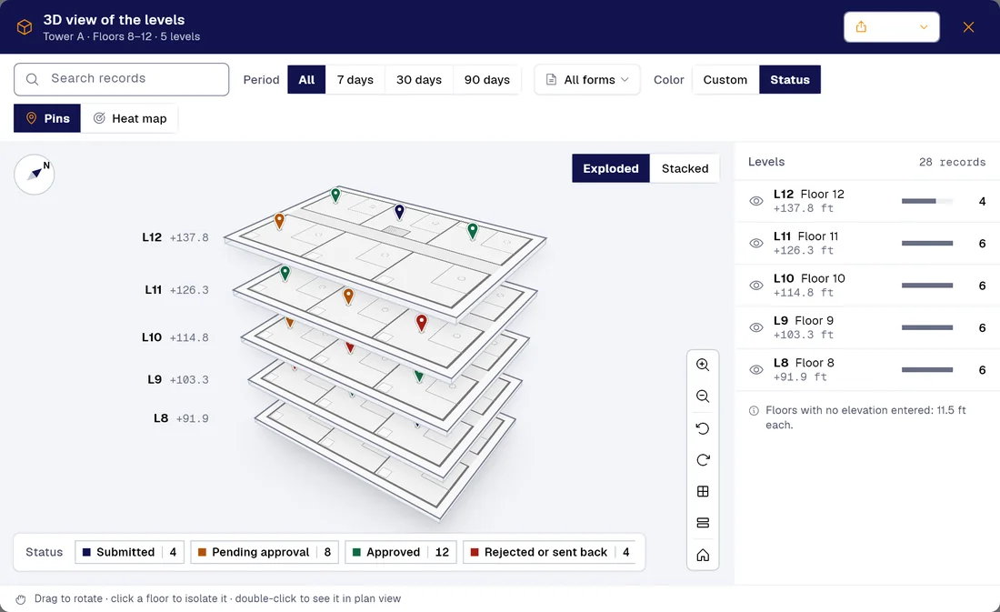Reset the view with the home icon
1000x612 pixels.
coord(703,556)
